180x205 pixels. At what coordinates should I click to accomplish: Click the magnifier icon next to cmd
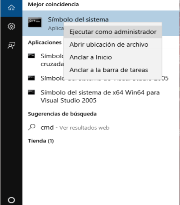(32, 127)
